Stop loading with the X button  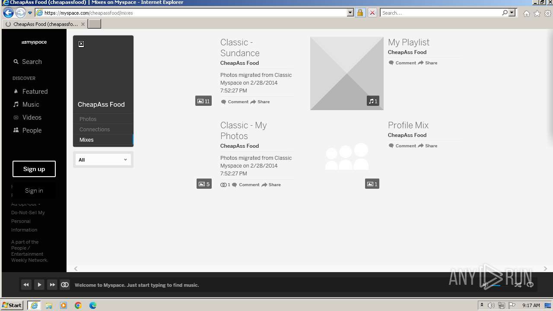372,13
